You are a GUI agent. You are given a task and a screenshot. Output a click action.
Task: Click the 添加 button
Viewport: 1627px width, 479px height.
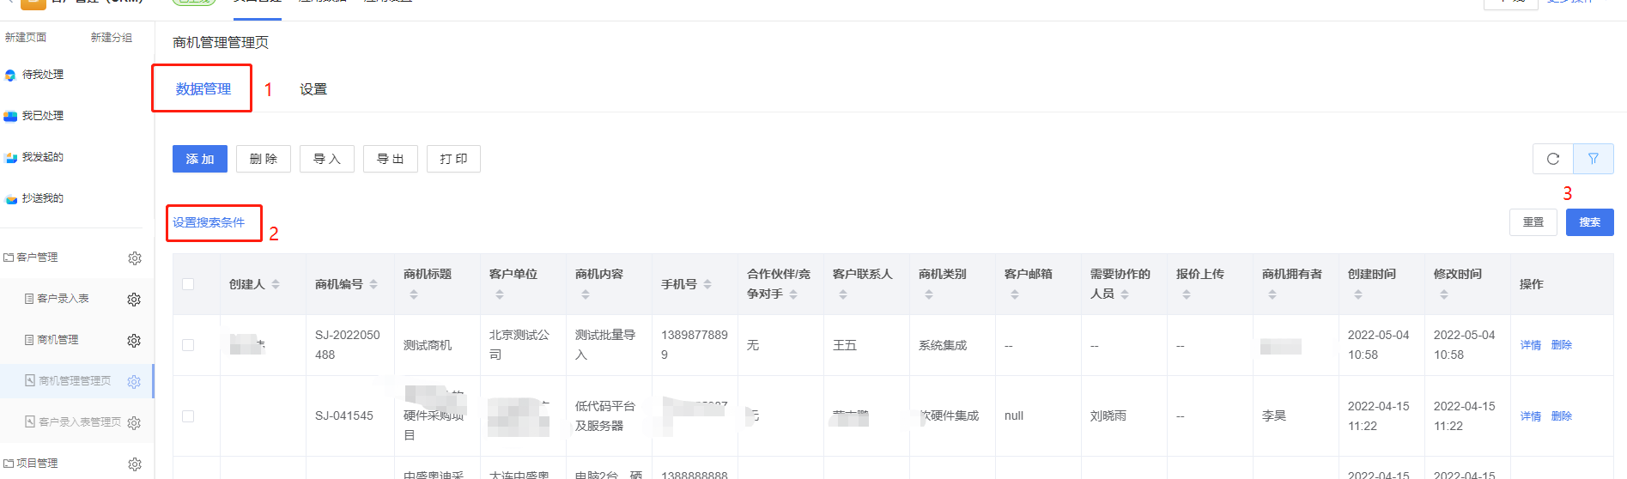click(200, 159)
